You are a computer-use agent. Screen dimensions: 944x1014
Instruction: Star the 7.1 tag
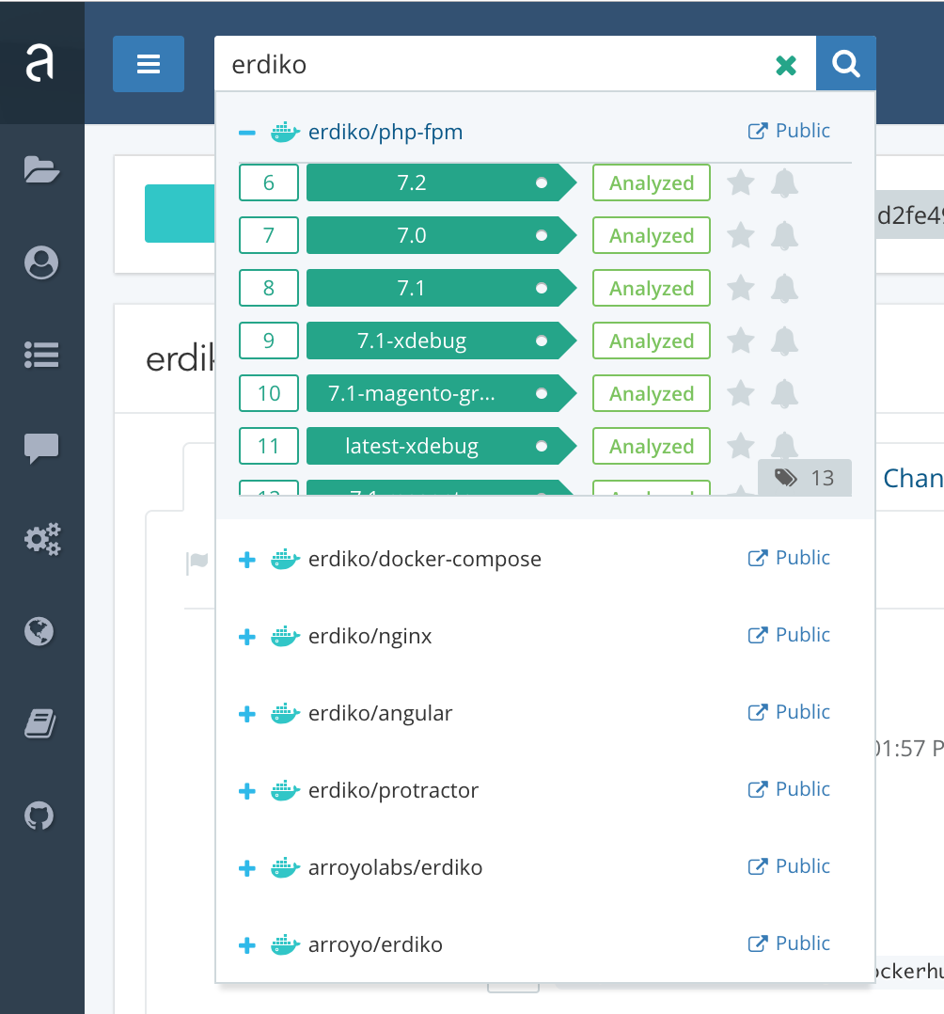tap(740, 288)
